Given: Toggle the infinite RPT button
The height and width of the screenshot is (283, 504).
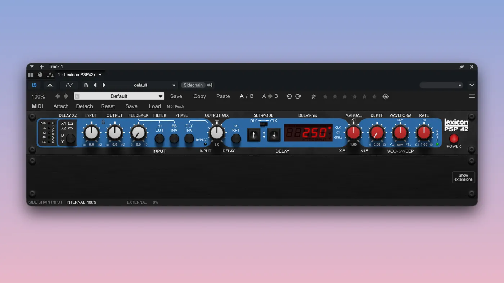Looking at the screenshot, I should tap(236, 138).
